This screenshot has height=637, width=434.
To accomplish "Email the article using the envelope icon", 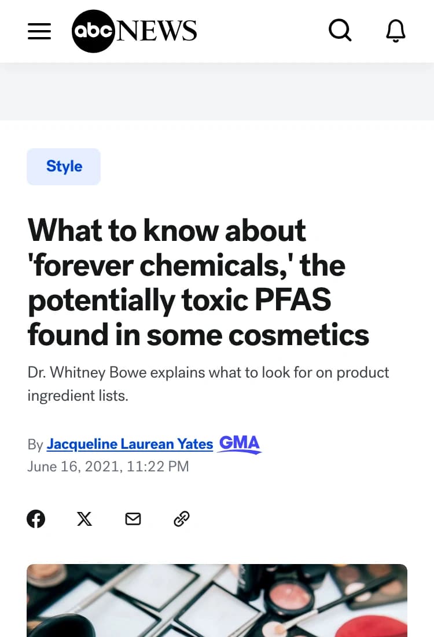I will pos(133,518).
